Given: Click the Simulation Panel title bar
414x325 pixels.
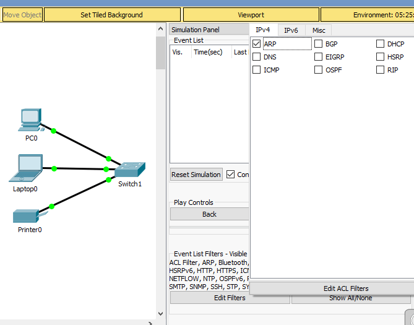Looking at the screenshot, I should 209,30.
